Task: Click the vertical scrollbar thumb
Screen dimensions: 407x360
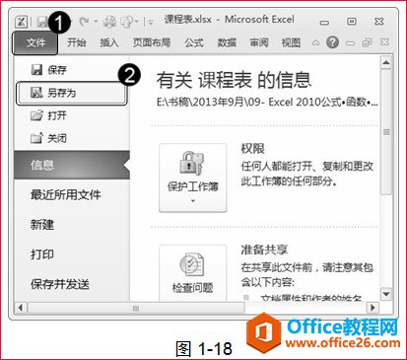Action: 386,132
